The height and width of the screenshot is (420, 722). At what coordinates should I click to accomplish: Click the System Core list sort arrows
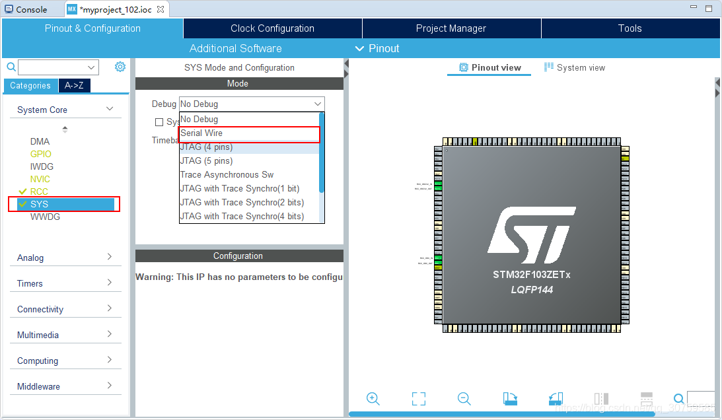click(65, 129)
